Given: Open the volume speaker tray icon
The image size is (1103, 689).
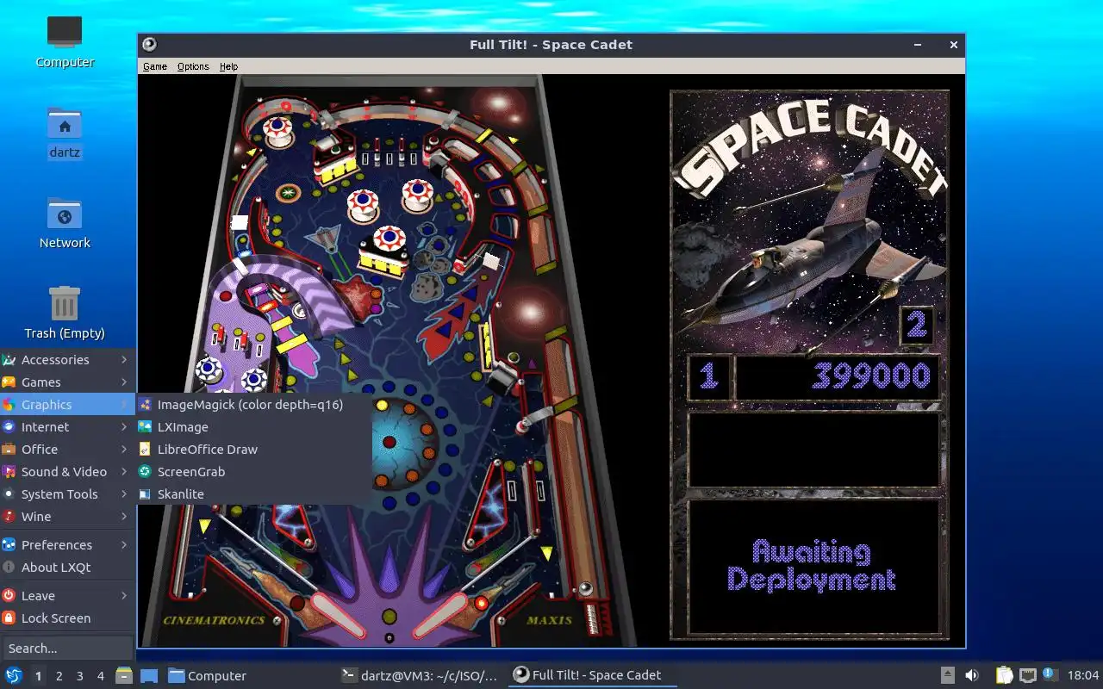Looking at the screenshot, I should point(971,676).
